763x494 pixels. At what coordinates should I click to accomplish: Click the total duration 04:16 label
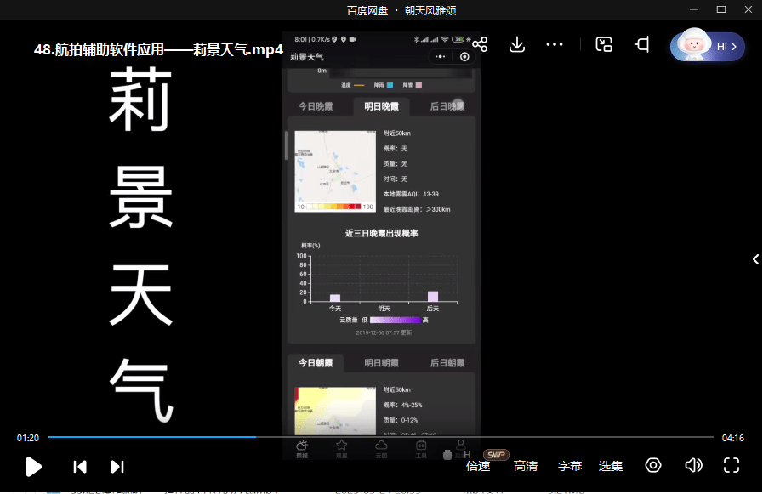733,438
